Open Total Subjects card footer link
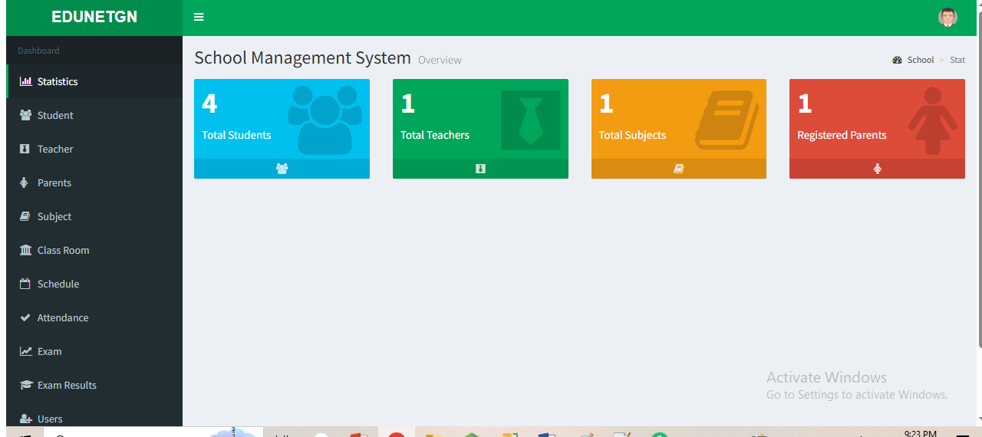Viewport: 982px width, 437px height. pyautogui.click(x=679, y=169)
